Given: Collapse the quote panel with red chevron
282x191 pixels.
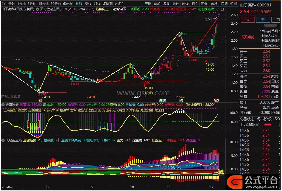Looking at the screenshot, I should coord(270,26).
